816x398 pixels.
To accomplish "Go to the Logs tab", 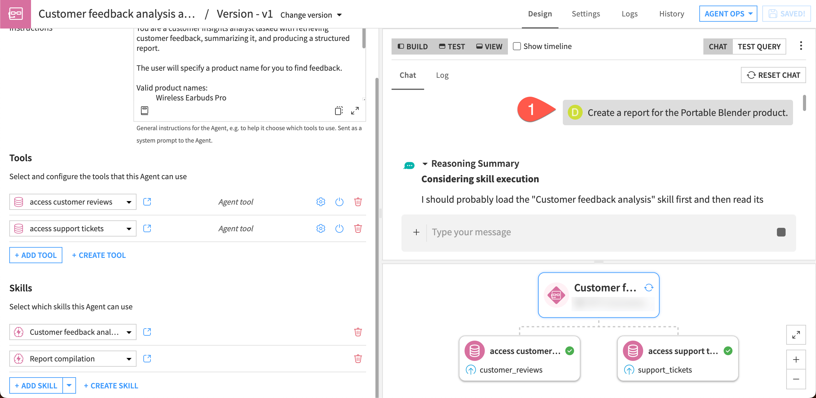I will [629, 14].
